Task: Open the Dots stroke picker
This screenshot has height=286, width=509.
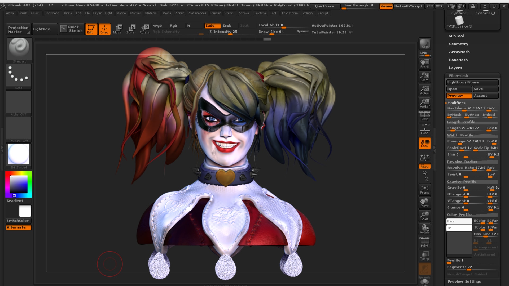Action: (x=19, y=77)
